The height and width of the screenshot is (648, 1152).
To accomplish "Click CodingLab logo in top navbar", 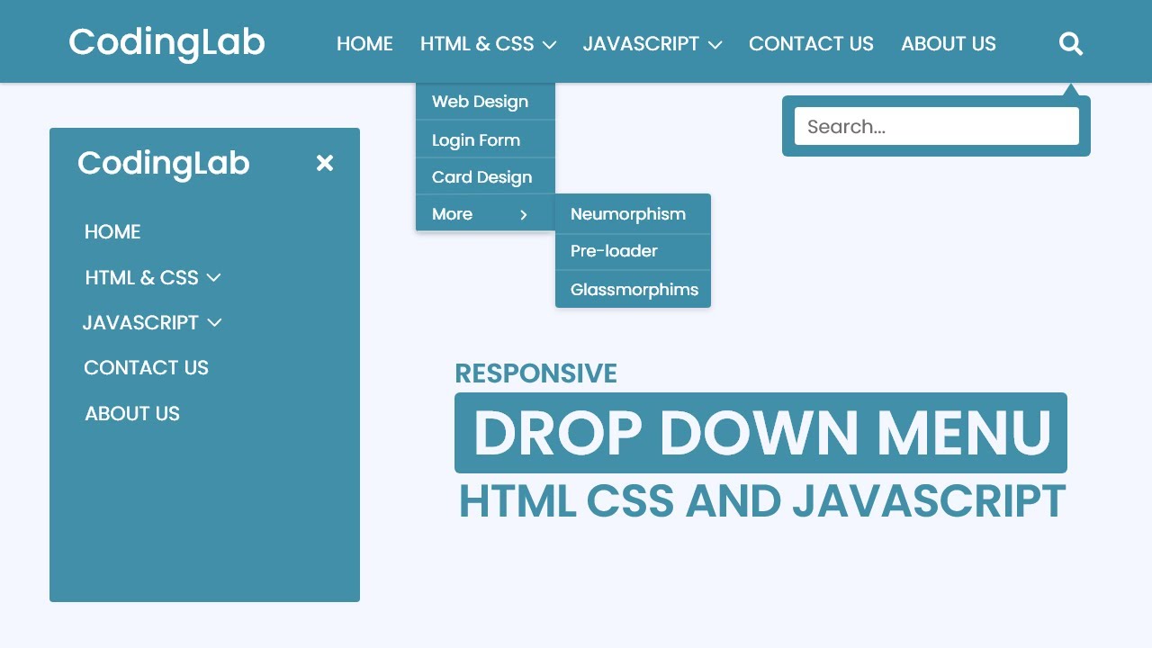I will click(x=166, y=42).
